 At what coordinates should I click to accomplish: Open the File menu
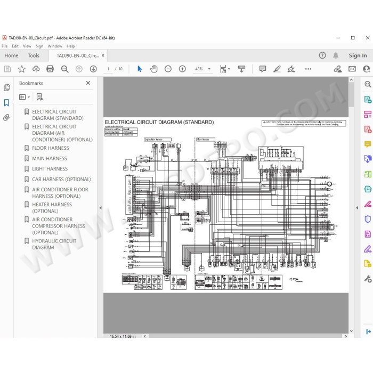4,46
